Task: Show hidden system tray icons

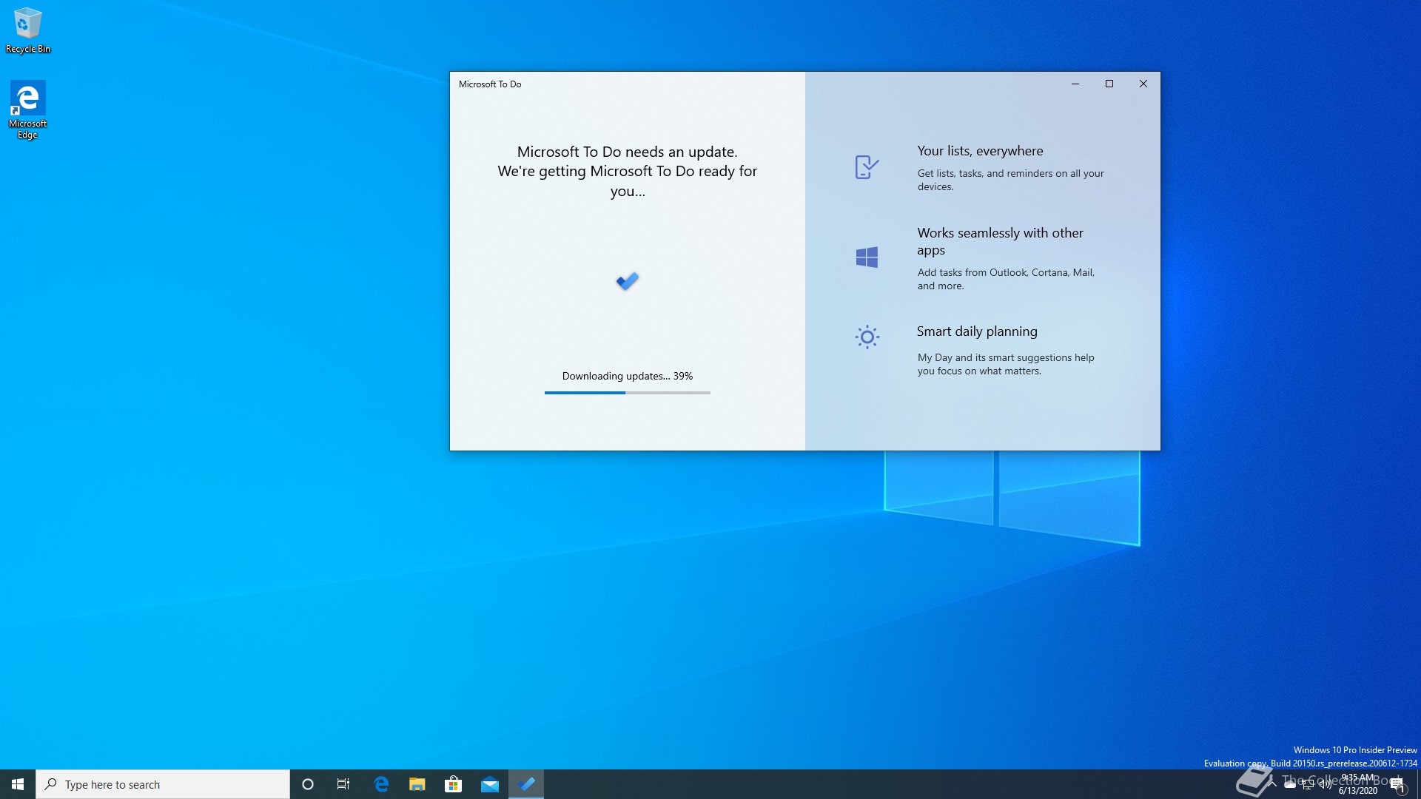Action: pyautogui.click(x=1272, y=784)
